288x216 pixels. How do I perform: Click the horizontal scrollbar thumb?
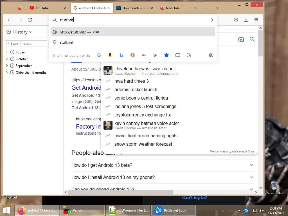pos(120,192)
